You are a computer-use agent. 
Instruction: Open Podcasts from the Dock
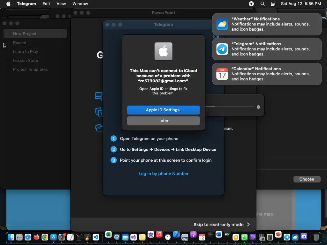(x=193, y=234)
